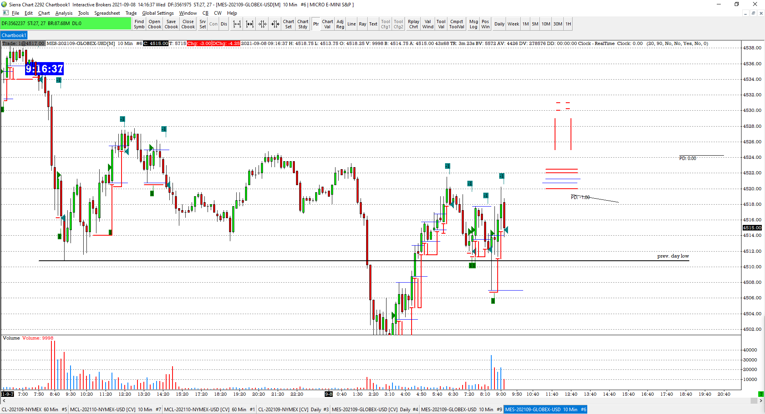Open the Window menu
The height and width of the screenshot is (414, 765).
pos(188,13)
